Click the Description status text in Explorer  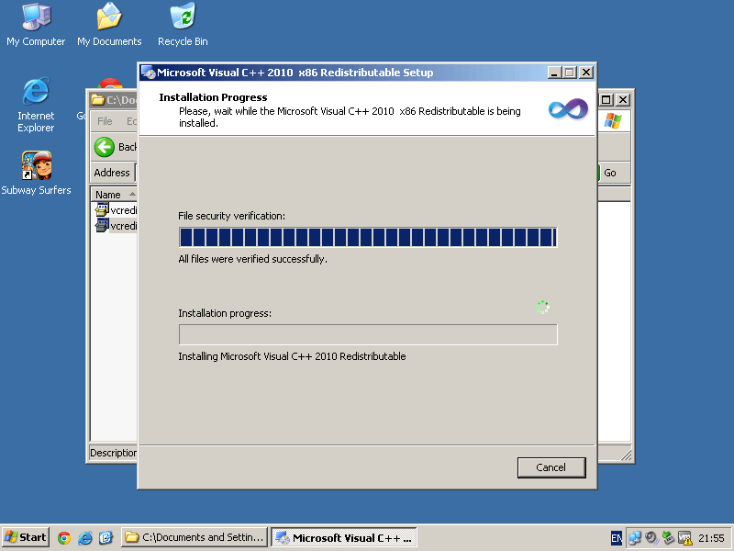pos(113,453)
